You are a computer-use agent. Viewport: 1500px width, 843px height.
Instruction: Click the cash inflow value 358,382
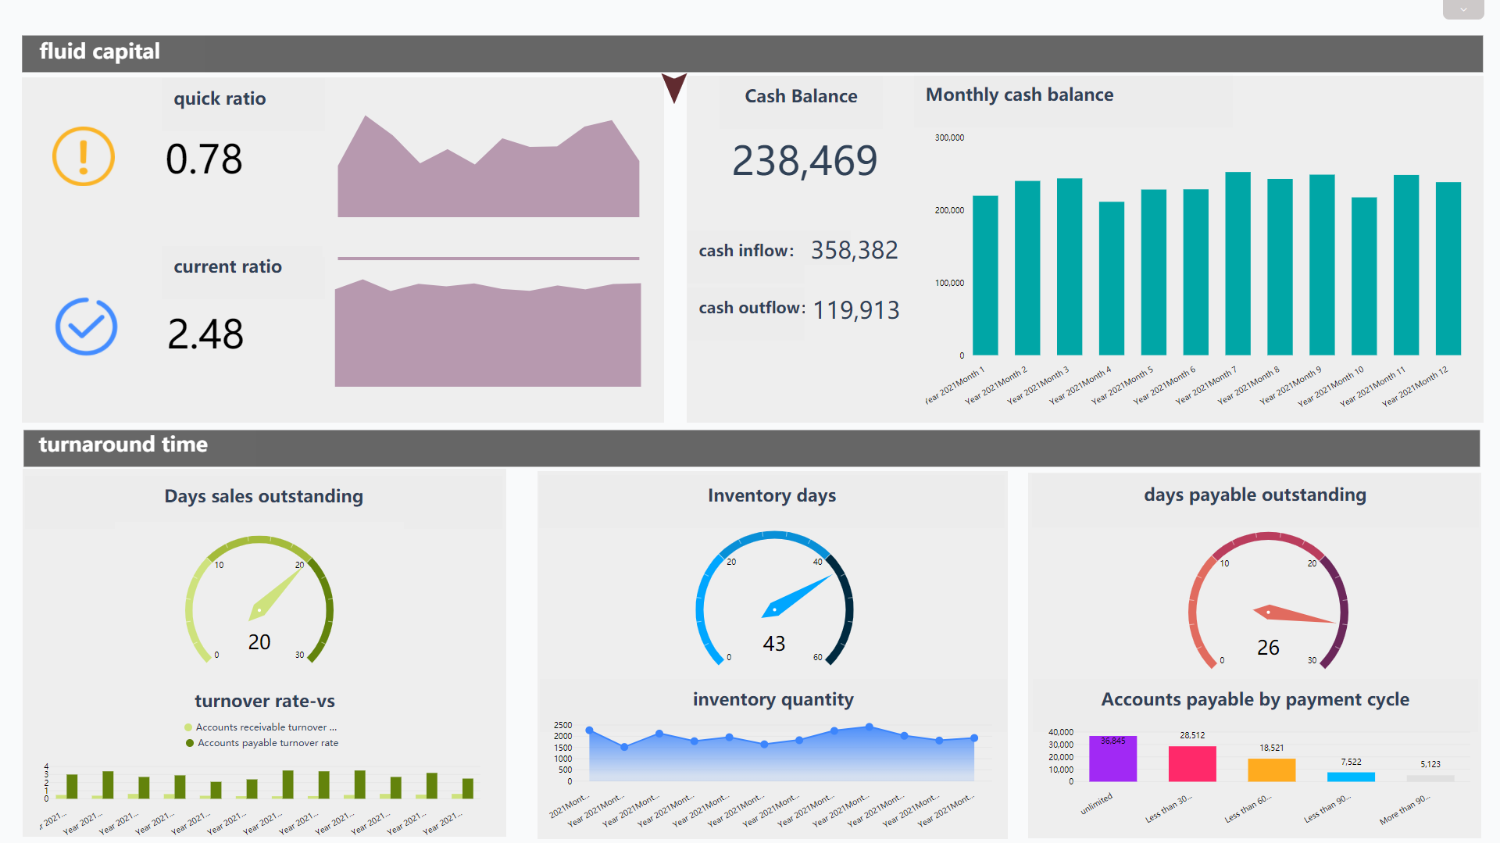(x=854, y=250)
